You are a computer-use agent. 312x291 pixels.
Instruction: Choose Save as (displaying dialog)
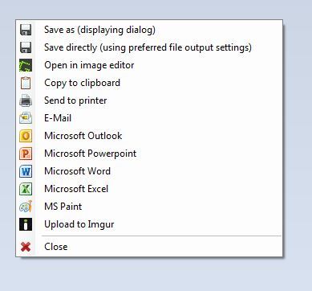(99, 30)
